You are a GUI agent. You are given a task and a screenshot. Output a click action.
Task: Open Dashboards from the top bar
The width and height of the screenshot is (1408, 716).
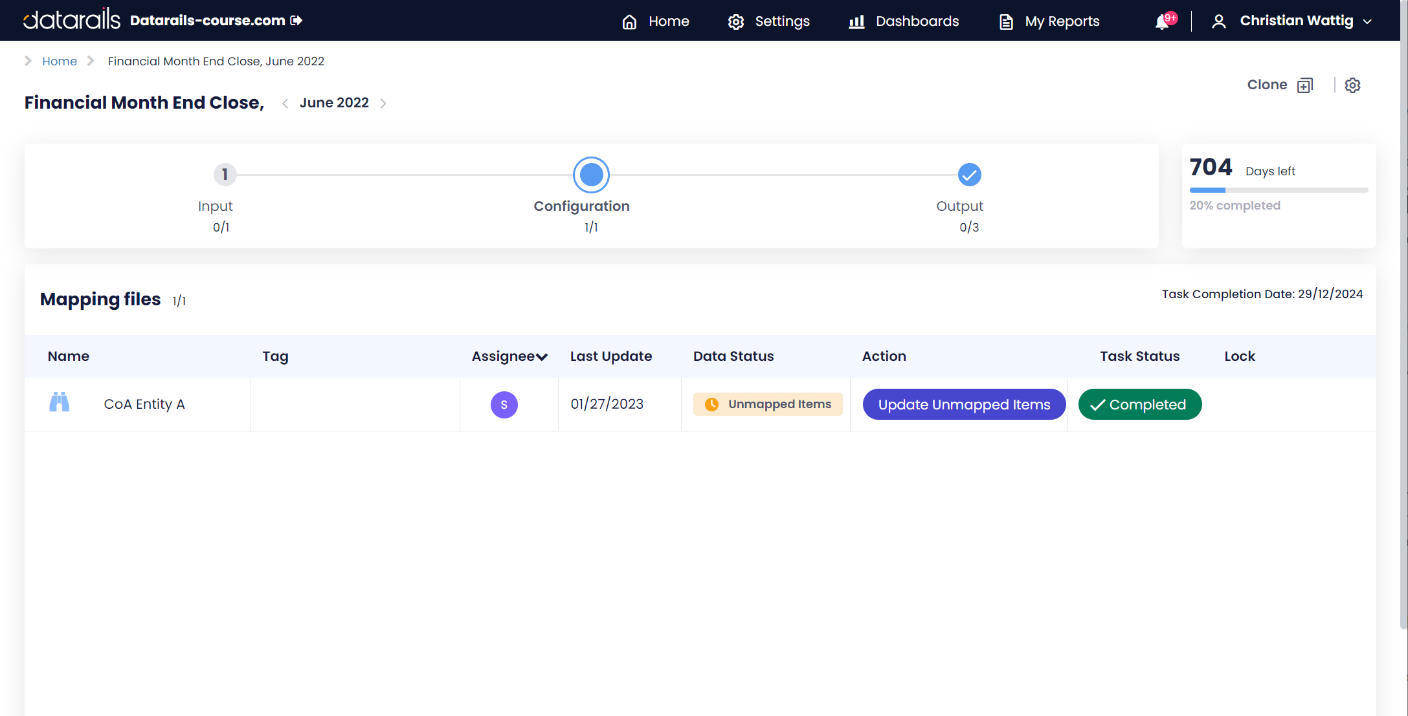904,21
